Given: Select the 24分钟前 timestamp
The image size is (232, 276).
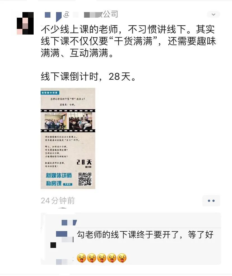Looking at the screenshot, I should click(58, 201).
